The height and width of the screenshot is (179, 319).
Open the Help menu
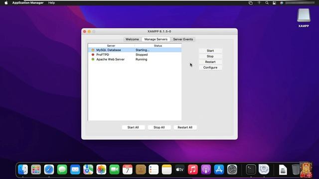click(51, 2)
